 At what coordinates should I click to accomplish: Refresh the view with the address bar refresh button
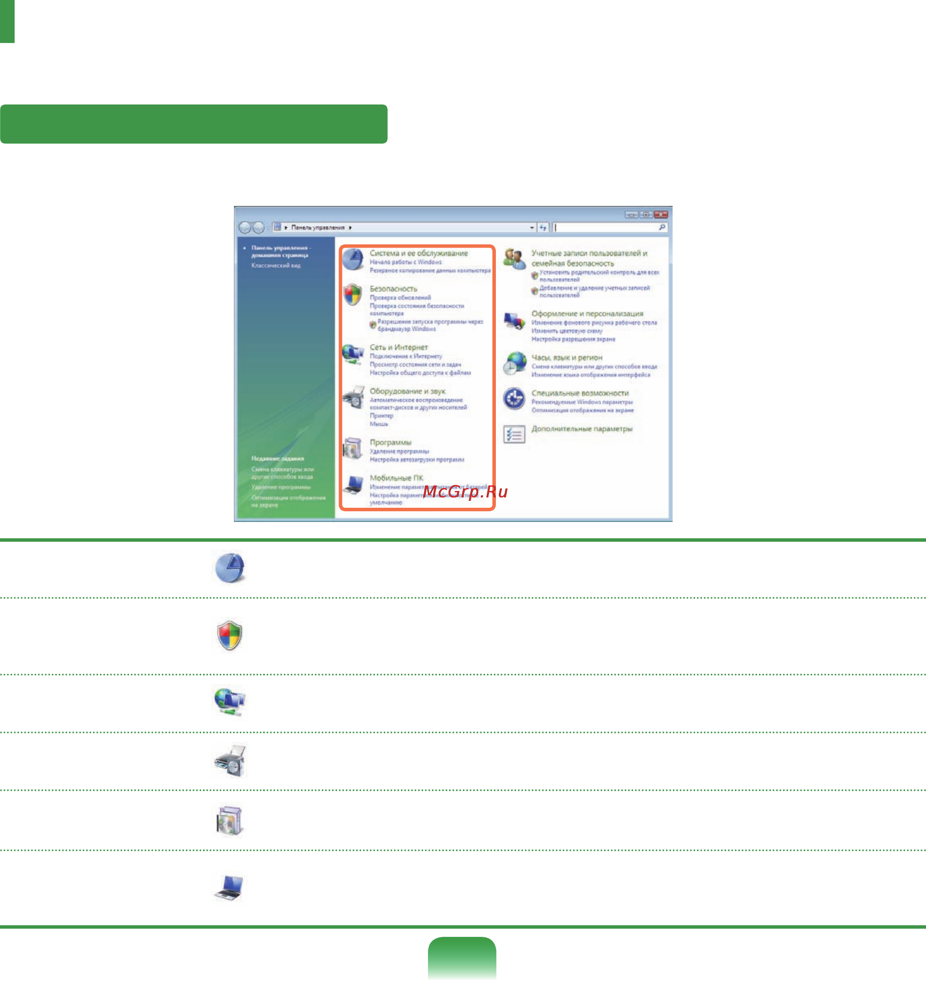tap(543, 227)
